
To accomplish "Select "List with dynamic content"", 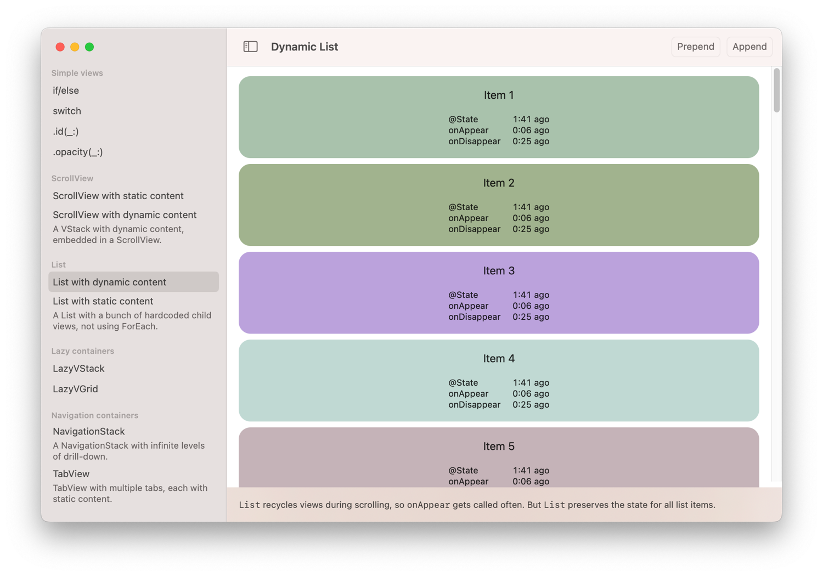I will [109, 282].
